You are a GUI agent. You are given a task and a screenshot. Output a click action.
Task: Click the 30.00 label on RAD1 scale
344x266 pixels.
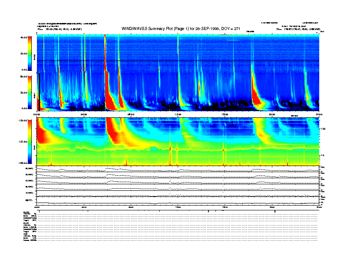coord(23,93)
